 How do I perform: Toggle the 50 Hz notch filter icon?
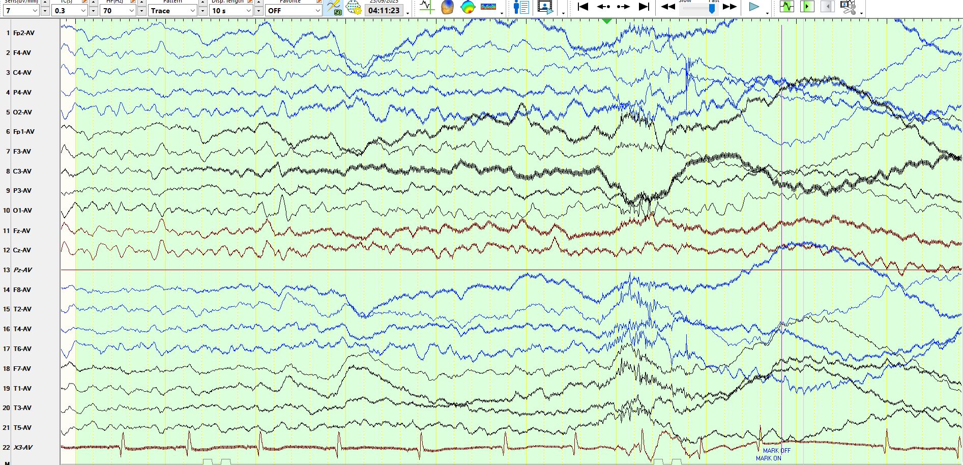[x=334, y=8]
